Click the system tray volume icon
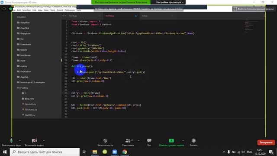The width and height of the screenshot is (277, 156). [243, 152]
